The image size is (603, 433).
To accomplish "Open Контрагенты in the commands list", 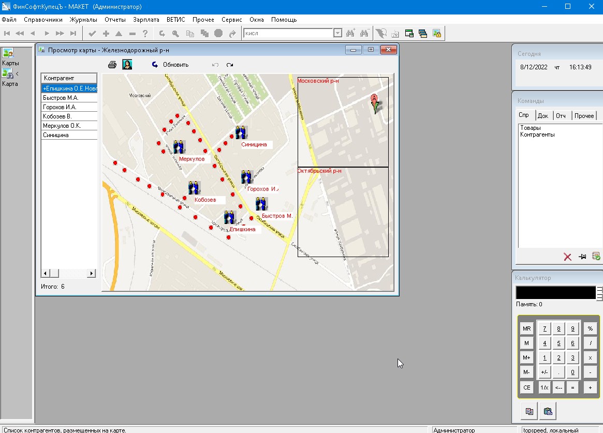I will pos(537,135).
